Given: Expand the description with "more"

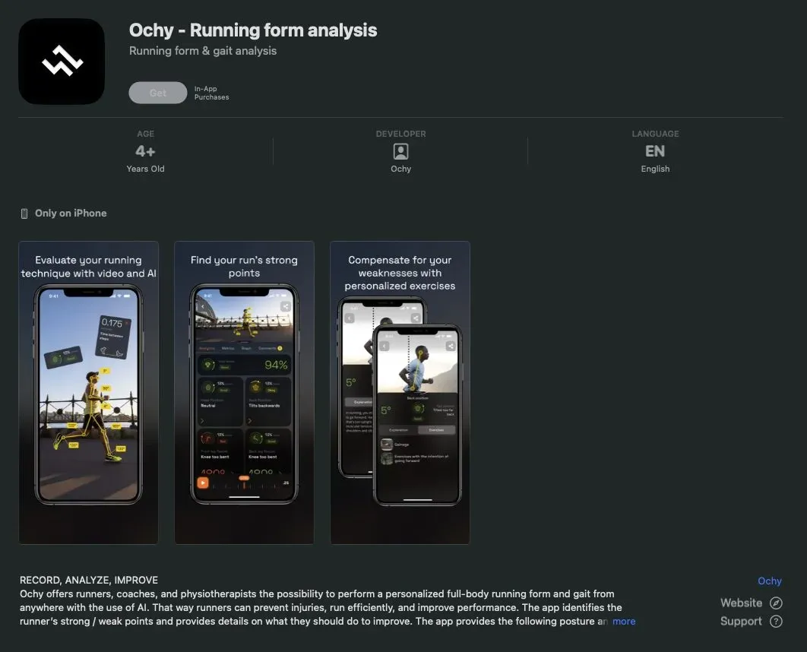Looking at the screenshot, I should coord(624,622).
